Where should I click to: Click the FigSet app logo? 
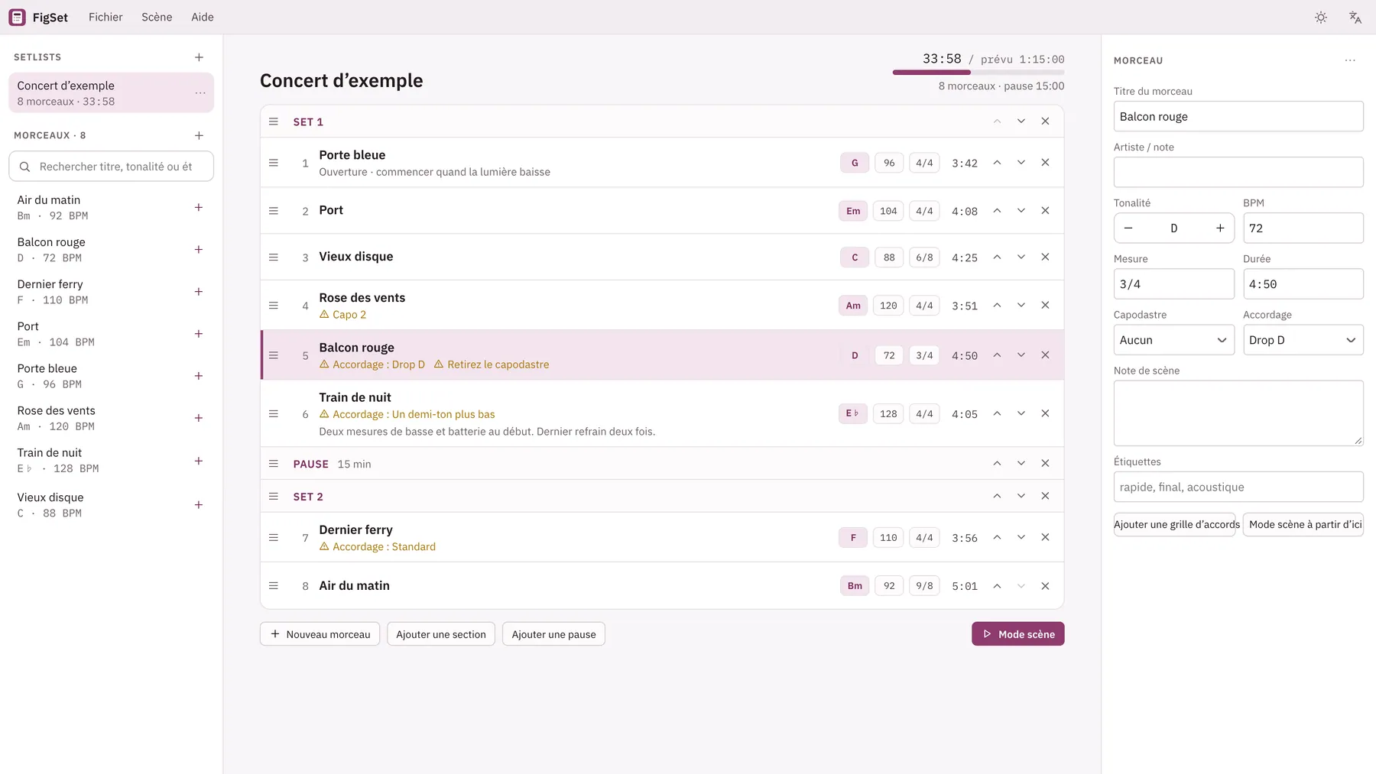pyautogui.click(x=17, y=18)
